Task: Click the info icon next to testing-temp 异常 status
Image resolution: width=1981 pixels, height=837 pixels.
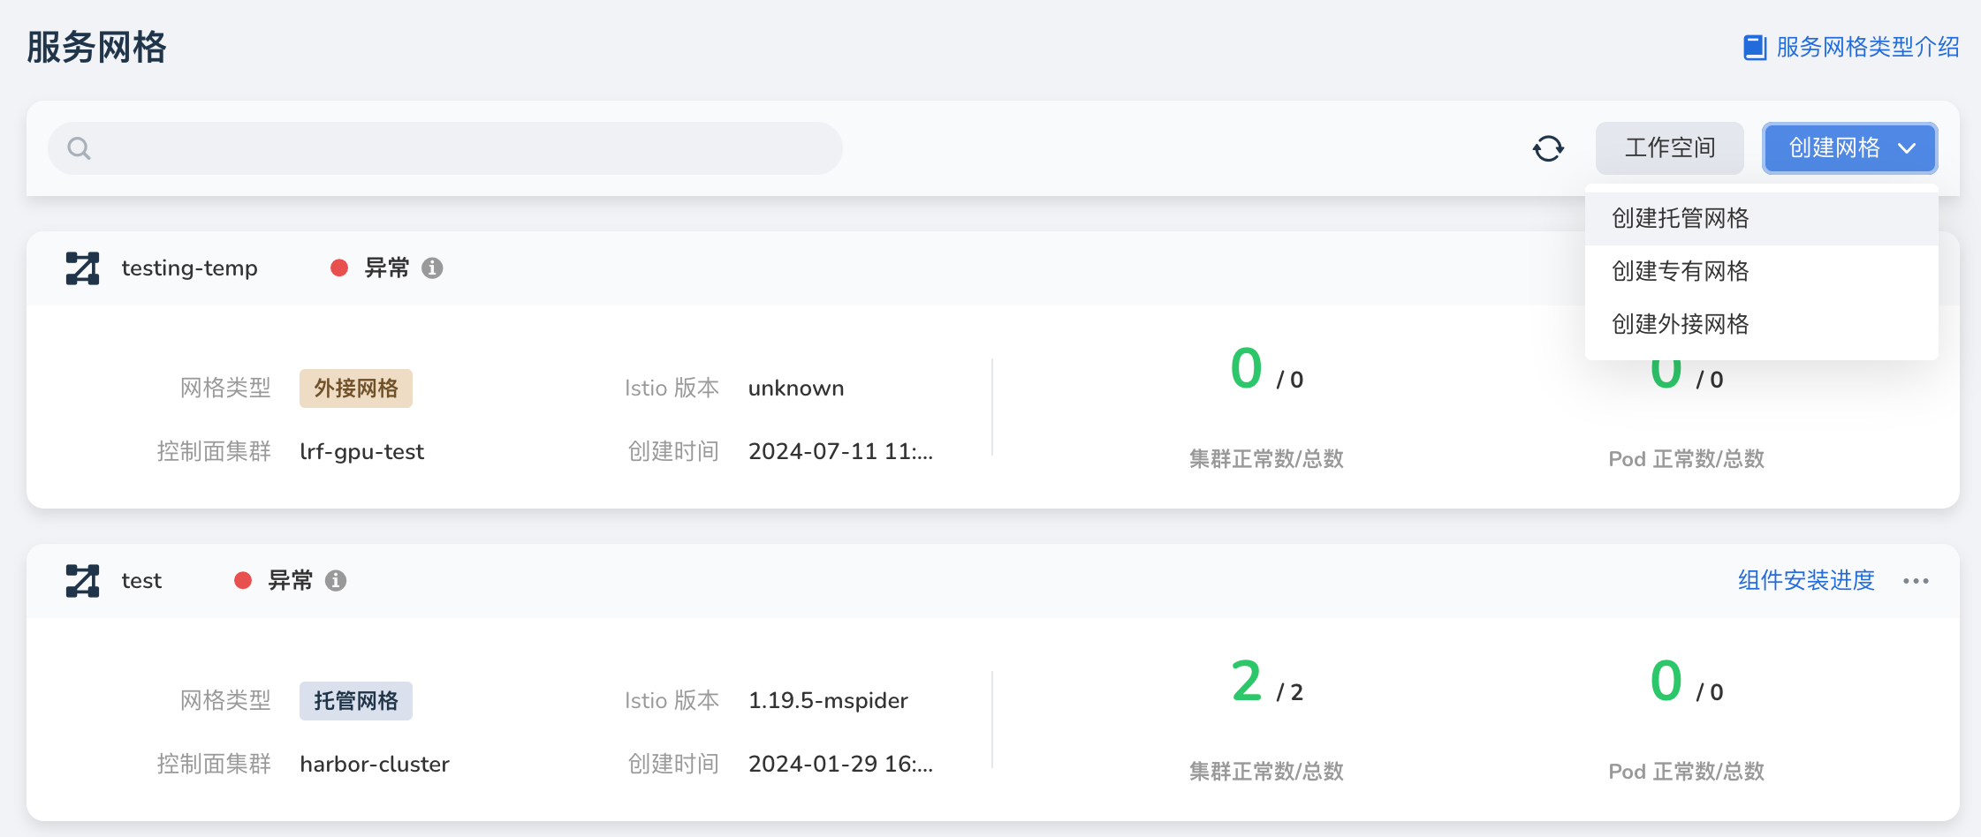Action: point(432,268)
